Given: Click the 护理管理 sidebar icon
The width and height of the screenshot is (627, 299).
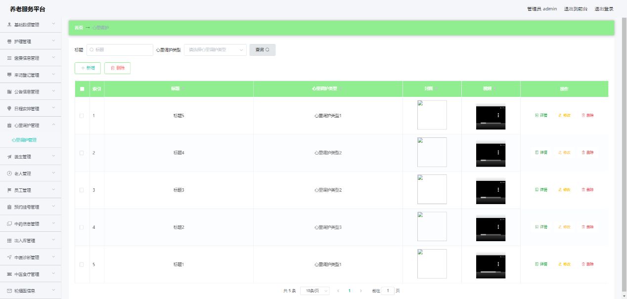Looking at the screenshot, I should click(9, 42).
